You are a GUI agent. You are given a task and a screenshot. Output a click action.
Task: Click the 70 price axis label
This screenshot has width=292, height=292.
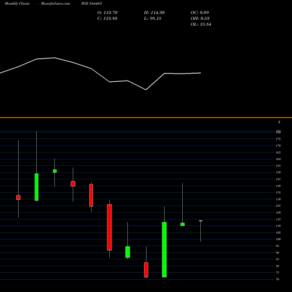(x=277, y=279)
